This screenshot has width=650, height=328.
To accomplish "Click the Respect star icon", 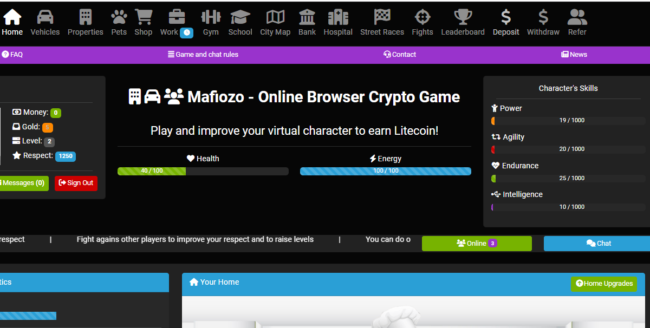I will point(17,155).
